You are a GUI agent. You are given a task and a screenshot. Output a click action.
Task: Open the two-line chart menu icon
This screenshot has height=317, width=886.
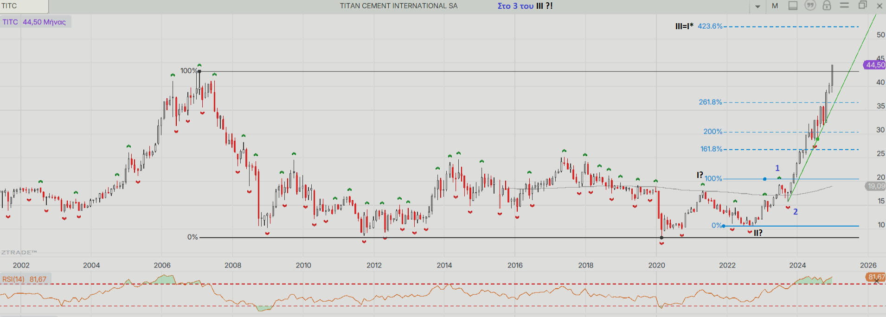coord(844,6)
